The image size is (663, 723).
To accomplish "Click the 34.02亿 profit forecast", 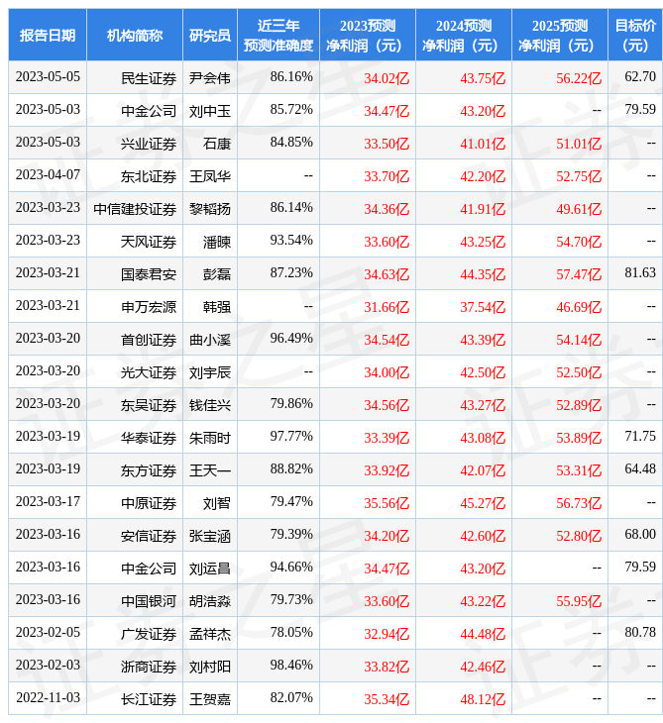I will pyautogui.click(x=387, y=78).
